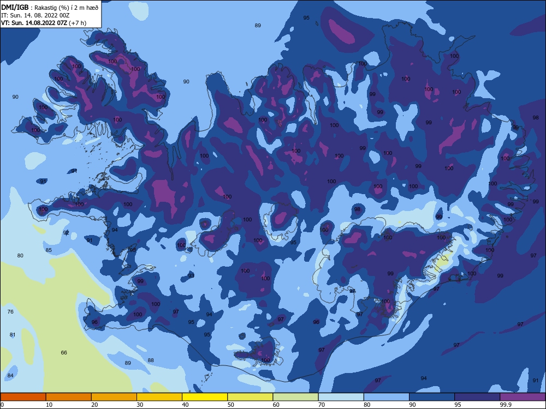Screen dimensions: 546x409
Task: Click the 30–40 golden legend swatch
Action: tap(159, 397)
